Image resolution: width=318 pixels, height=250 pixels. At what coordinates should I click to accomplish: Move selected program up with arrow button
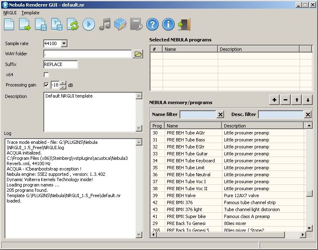coord(297,100)
